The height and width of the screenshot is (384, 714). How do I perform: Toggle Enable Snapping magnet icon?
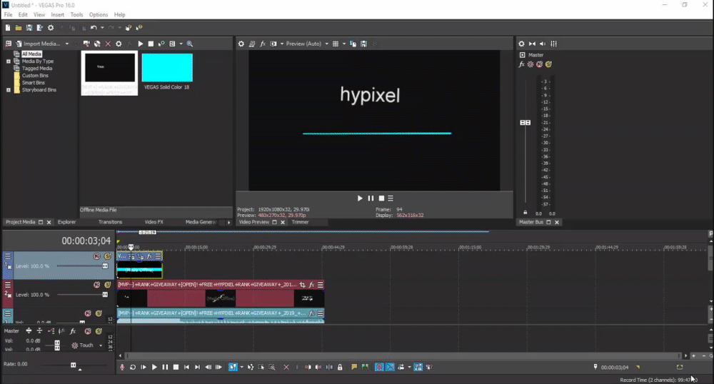tap(379, 367)
